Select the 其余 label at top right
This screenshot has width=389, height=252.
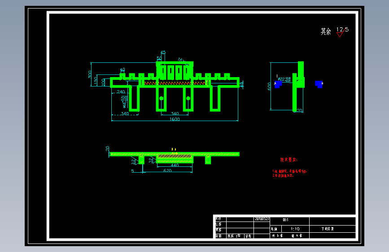coord(326,31)
